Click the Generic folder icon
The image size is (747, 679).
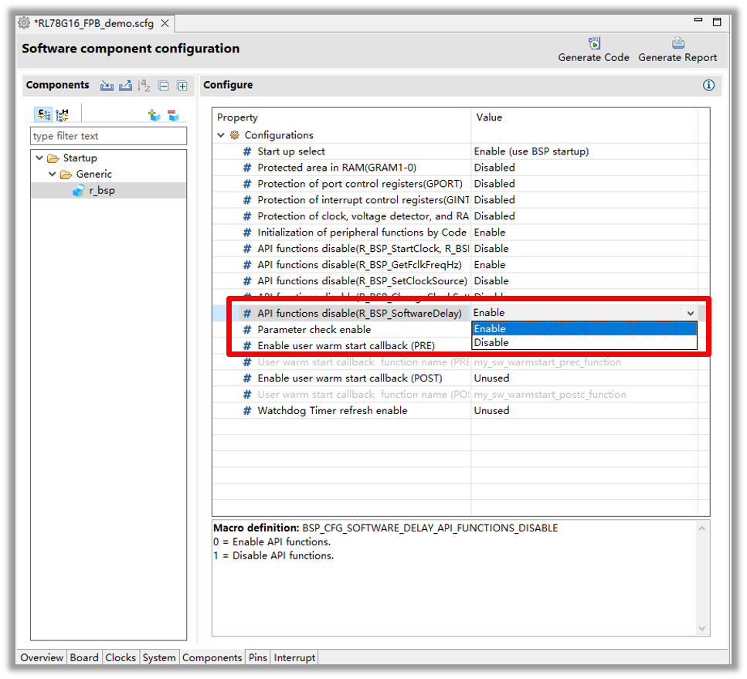(x=66, y=175)
